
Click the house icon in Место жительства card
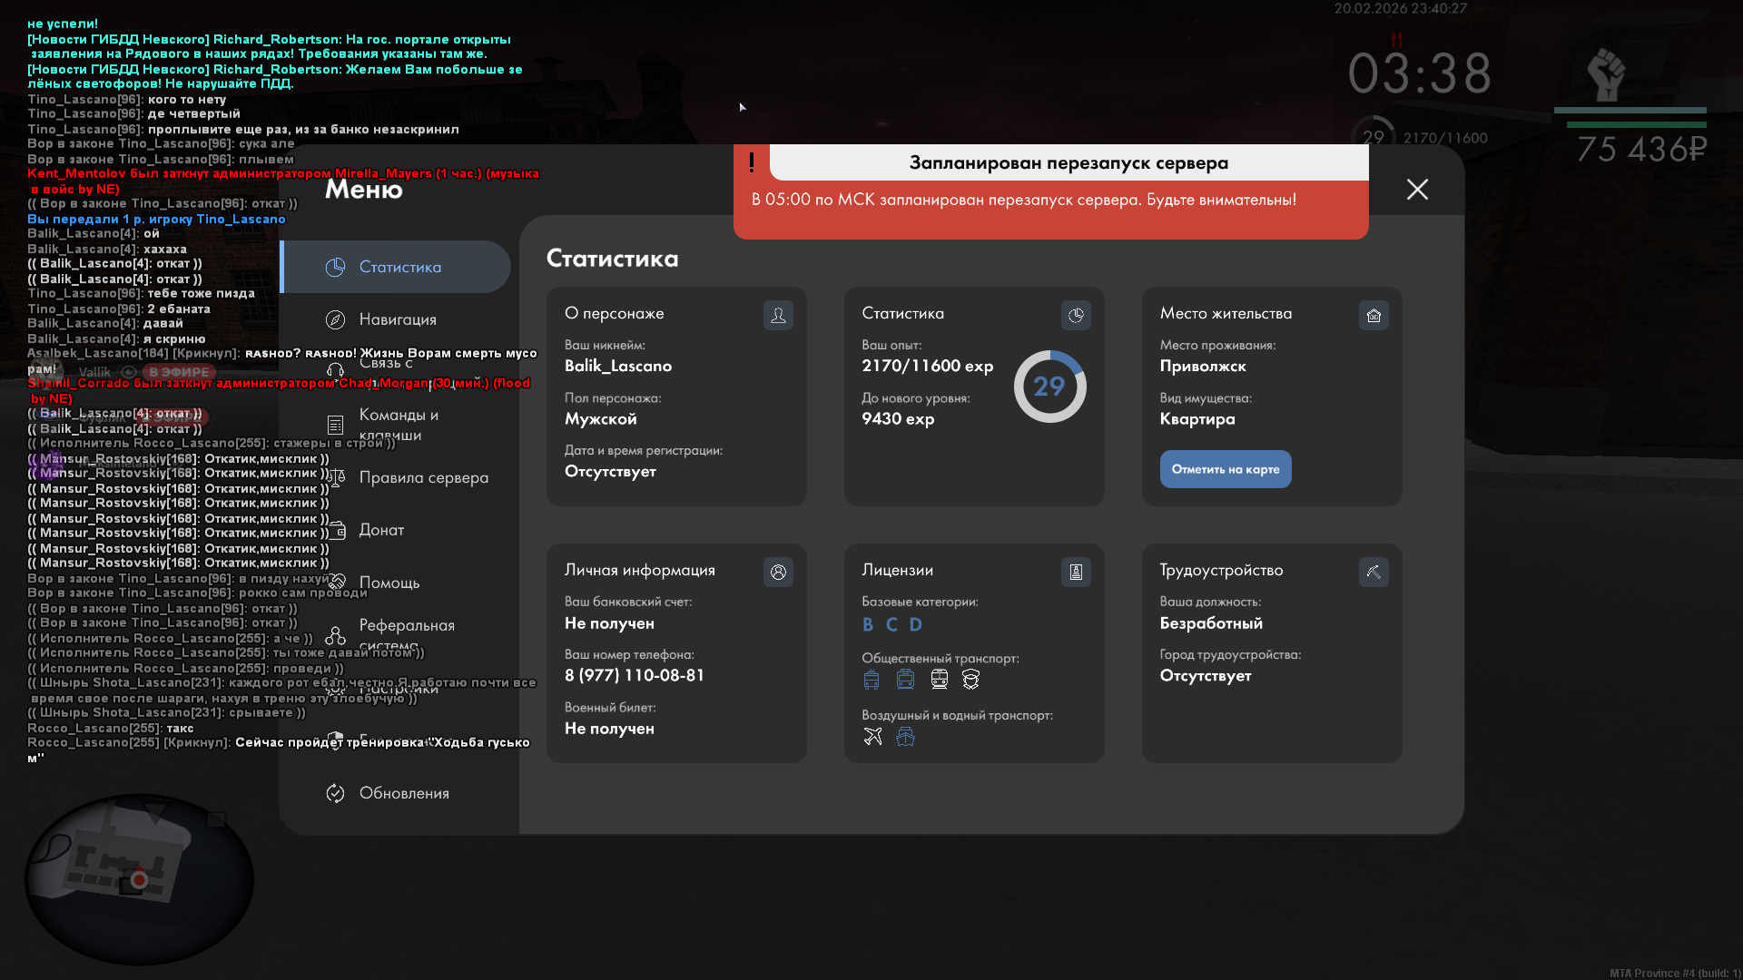pyautogui.click(x=1374, y=315)
